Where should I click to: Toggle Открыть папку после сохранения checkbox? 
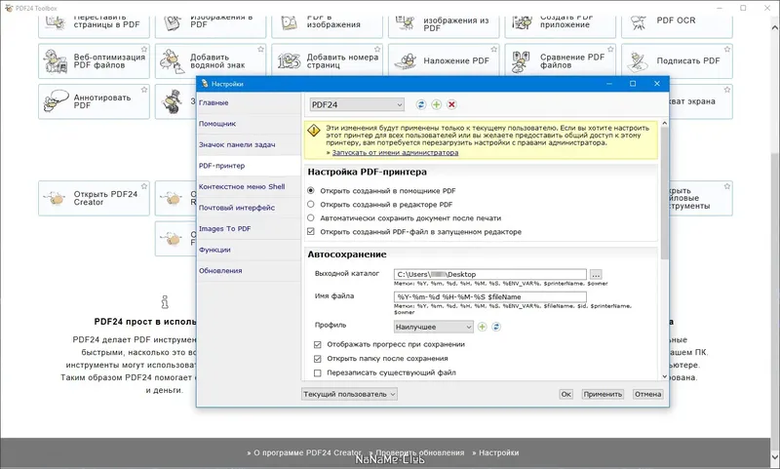pyautogui.click(x=318, y=358)
